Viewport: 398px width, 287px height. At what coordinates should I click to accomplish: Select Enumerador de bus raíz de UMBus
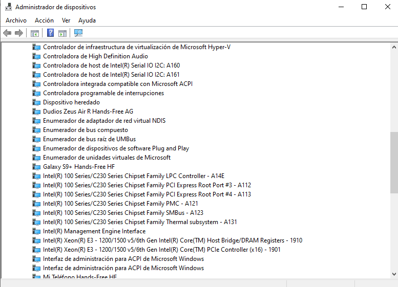click(89, 139)
